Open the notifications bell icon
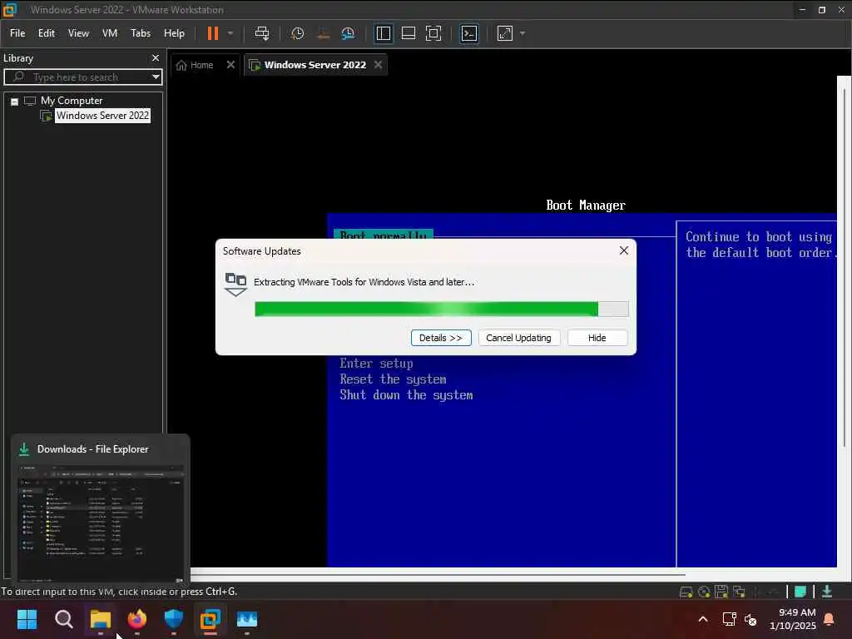The image size is (852, 639). [830, 619]
